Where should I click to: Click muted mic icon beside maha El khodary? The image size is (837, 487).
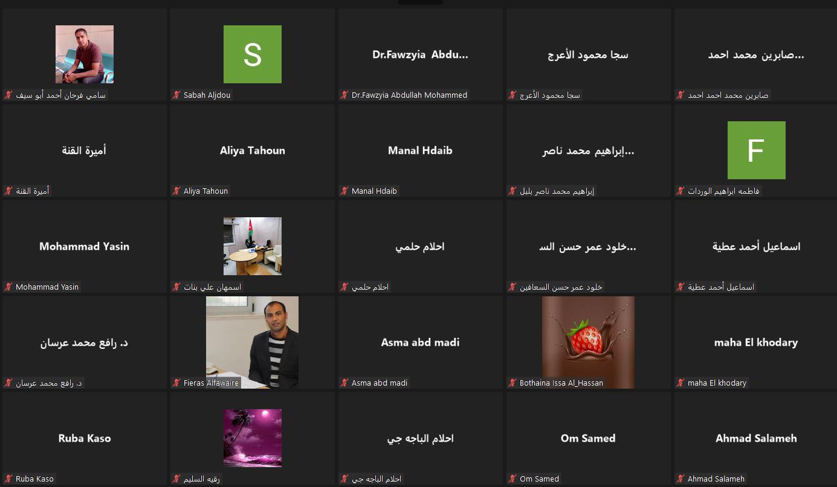680,383
